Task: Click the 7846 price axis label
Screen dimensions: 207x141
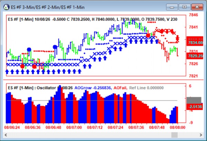Action: pyautogui.click(x=194, y=15)
